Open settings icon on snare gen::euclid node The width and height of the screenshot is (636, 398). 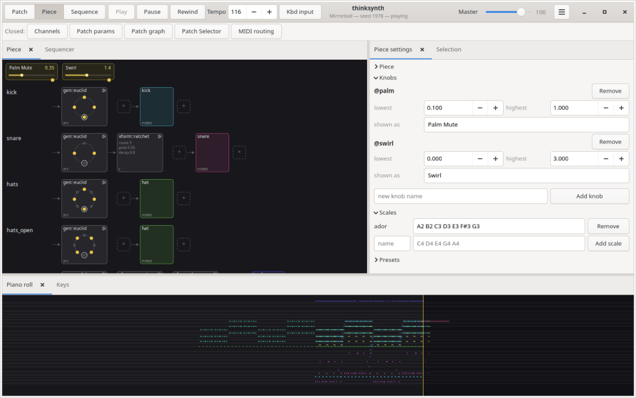click(104, 136)
